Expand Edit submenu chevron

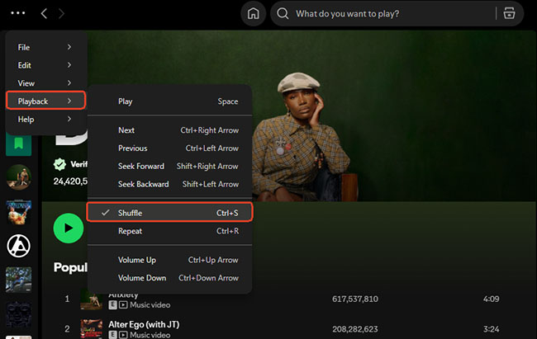[69, 65]
